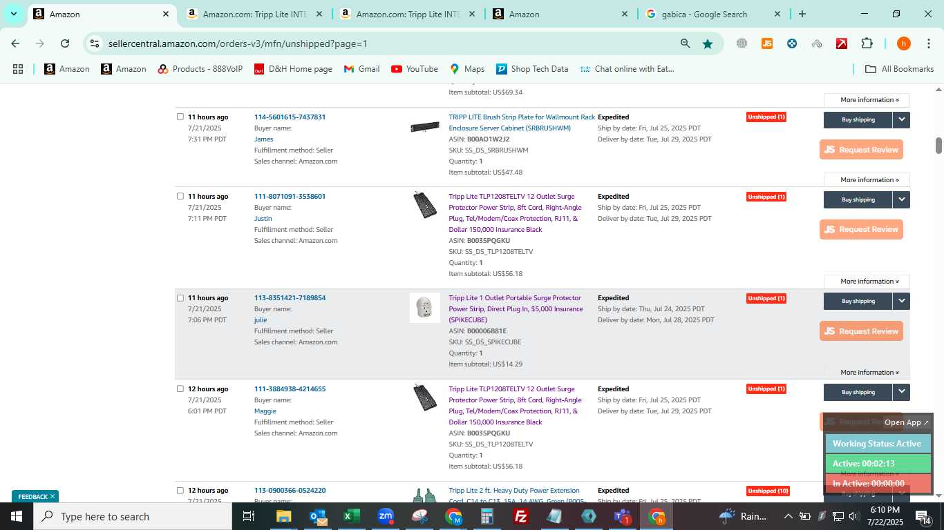
Task: Click Request Review for julie's order
Action: click(x=861, y=331)
